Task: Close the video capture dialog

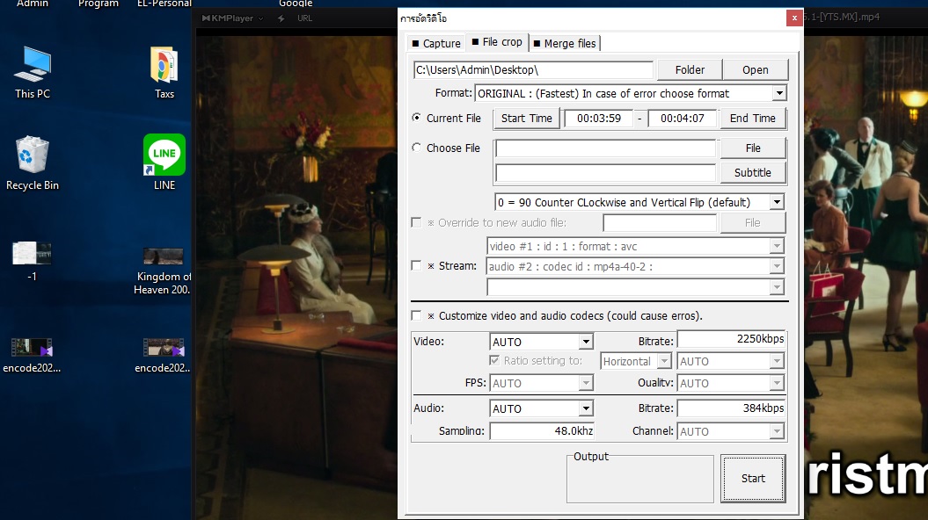Action: 794,18
